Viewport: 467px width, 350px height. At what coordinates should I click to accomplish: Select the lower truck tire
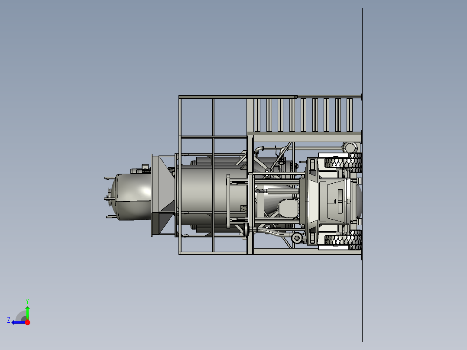tap(344, 240)
